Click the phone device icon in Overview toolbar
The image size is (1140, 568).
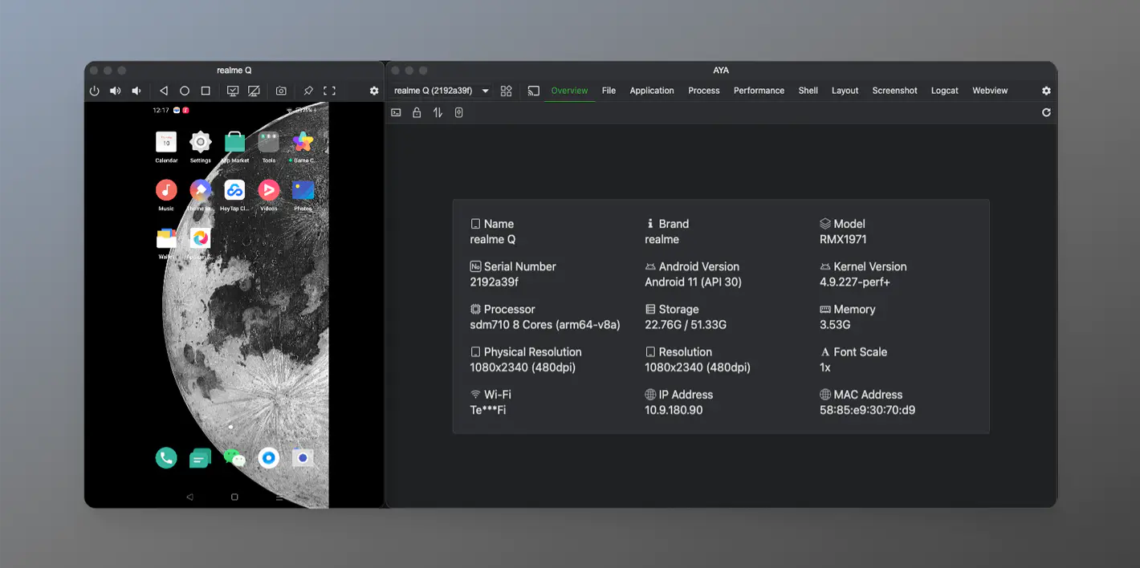pyautogui.click(x=458, y=113)
